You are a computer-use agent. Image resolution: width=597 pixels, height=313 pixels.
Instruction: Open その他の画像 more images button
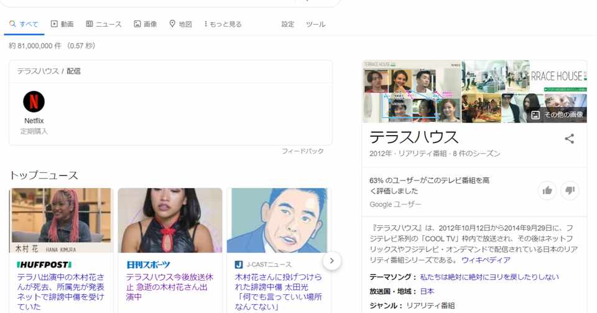[x=558, y=114]
